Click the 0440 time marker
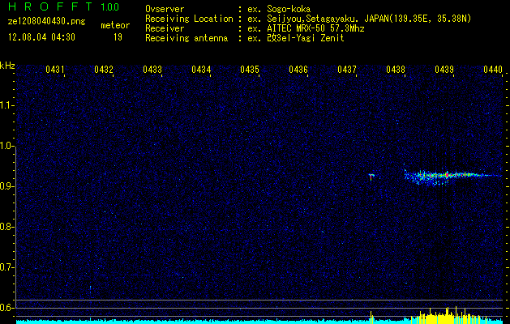Image resolution: width=510 pixels, height=324 pixels. pos(493,70)
